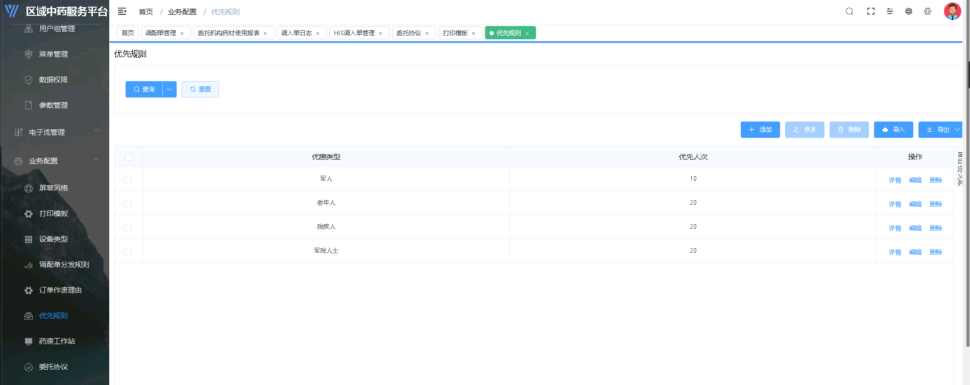970x385 pixels.
Task: Toggle fullscreen mode icon
Action: 871,11
